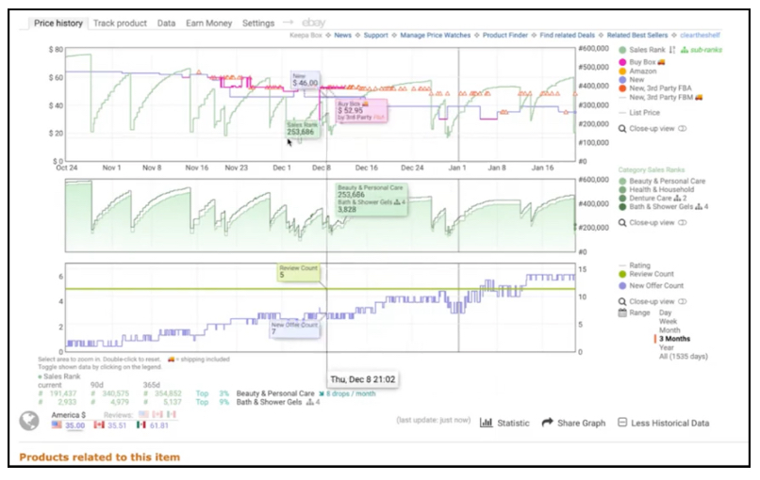Open the Support link

click(375, 36)
